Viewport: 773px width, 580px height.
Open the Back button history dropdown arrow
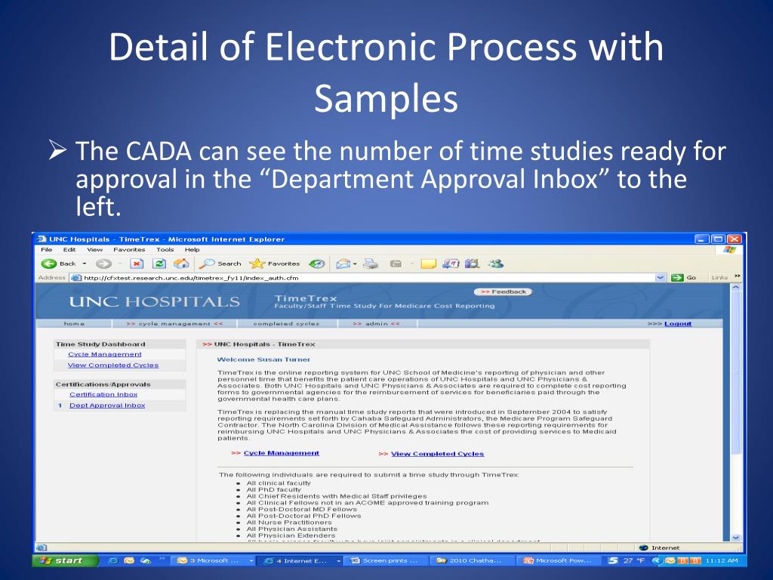click(x=85, y=264)
